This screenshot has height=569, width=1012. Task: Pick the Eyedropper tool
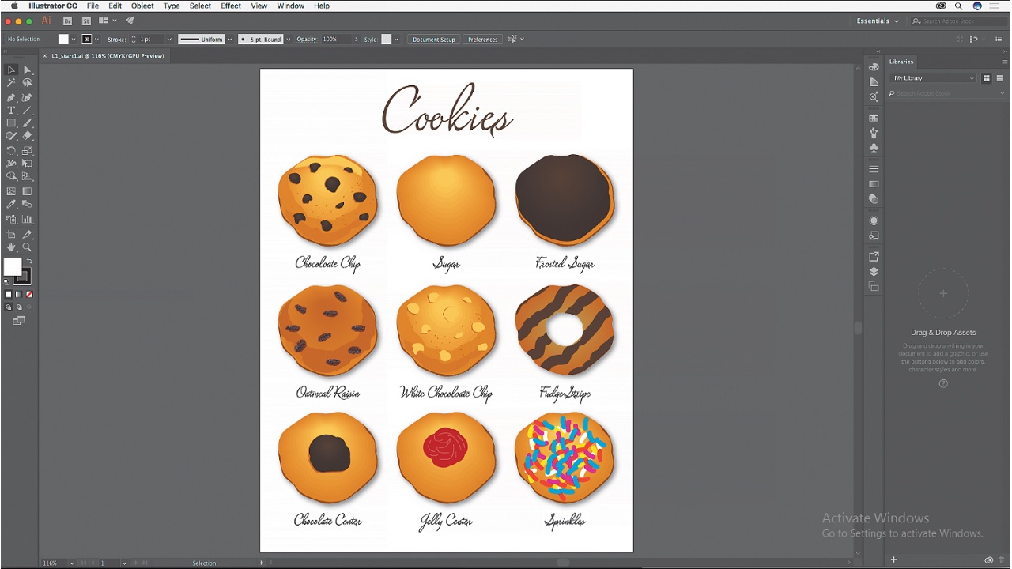tap(11, 204)
